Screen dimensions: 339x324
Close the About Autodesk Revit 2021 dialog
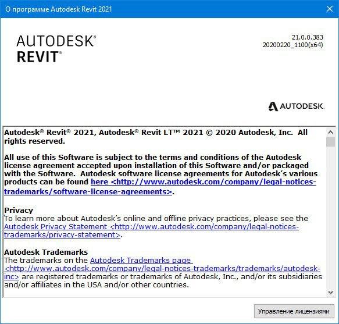pos(330,9)
